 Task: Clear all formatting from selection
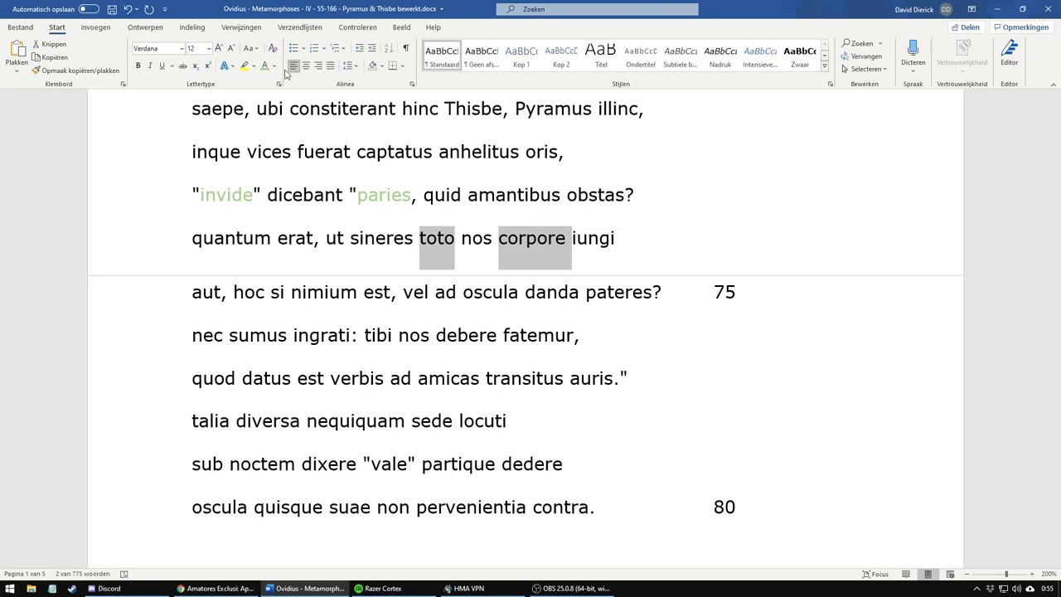[273, 48]
